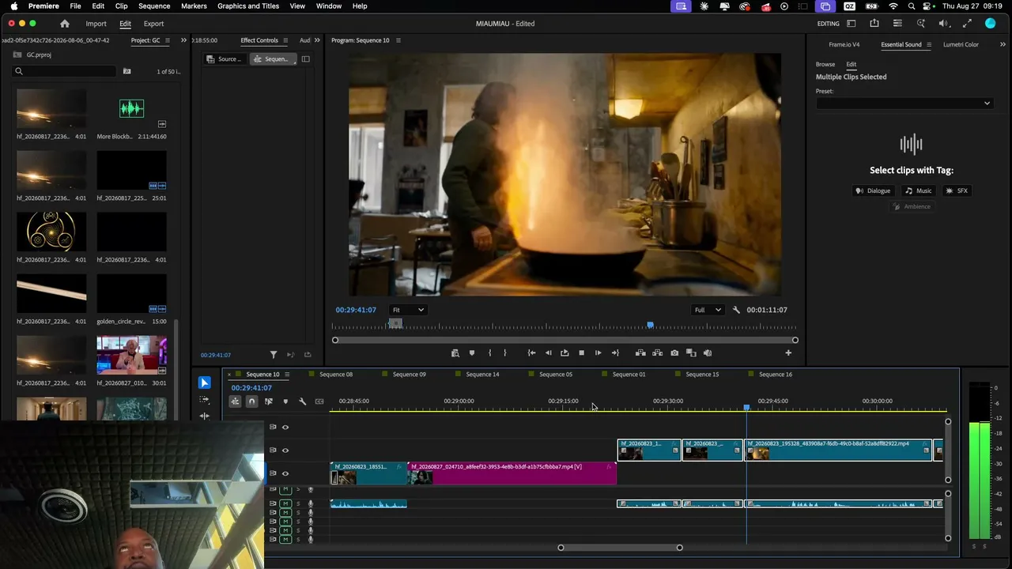Open the Quick Export share icon

[874, 24]
